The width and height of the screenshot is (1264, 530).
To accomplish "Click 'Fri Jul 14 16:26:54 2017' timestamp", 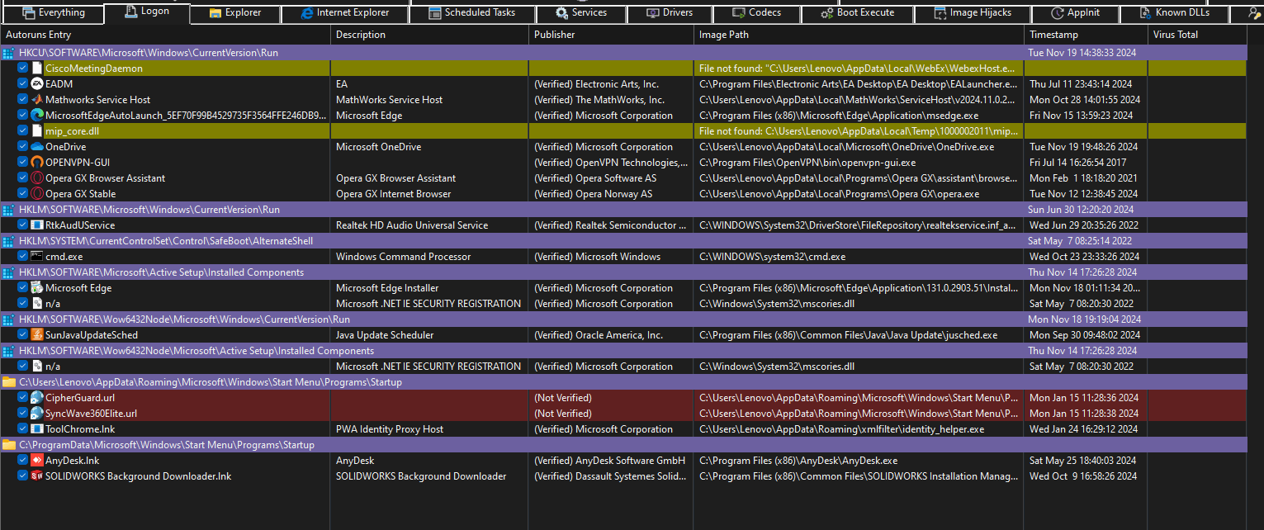I will pyautogui.click(x=1076, y=163).
